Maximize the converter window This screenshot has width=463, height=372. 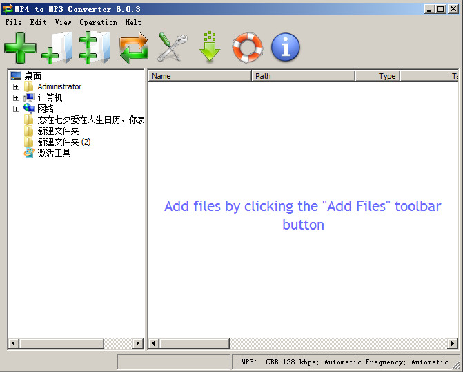coord(440,9)
